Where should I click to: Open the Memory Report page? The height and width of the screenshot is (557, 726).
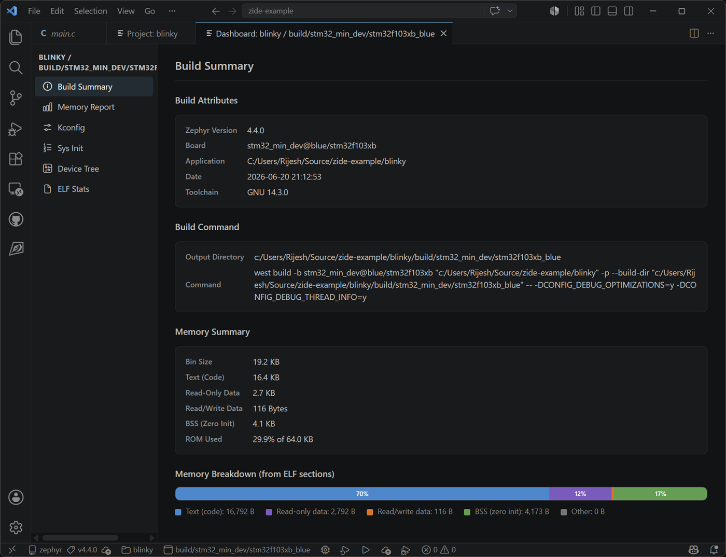click(94, 107)
